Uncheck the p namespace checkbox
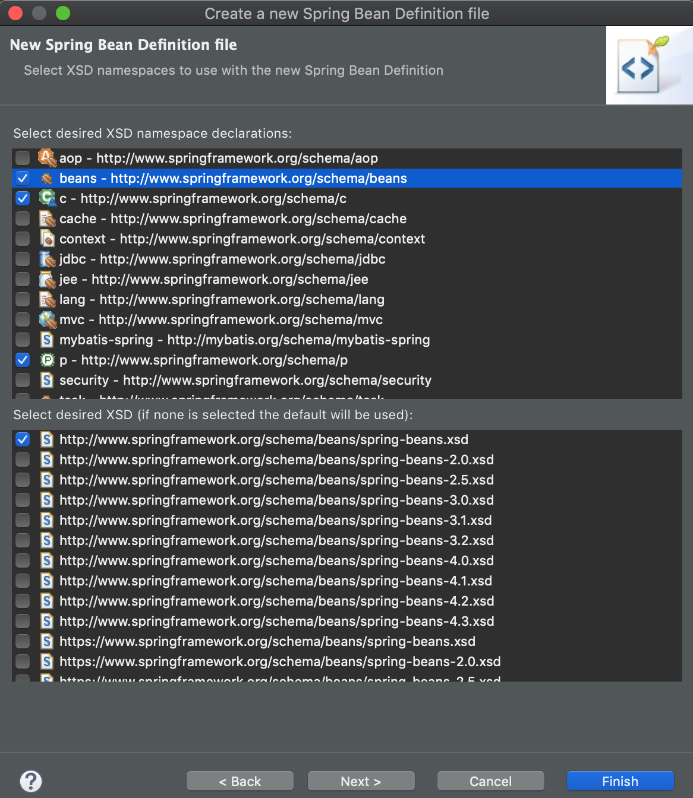This screenshot has height=798, width=693. click(23, 360)
